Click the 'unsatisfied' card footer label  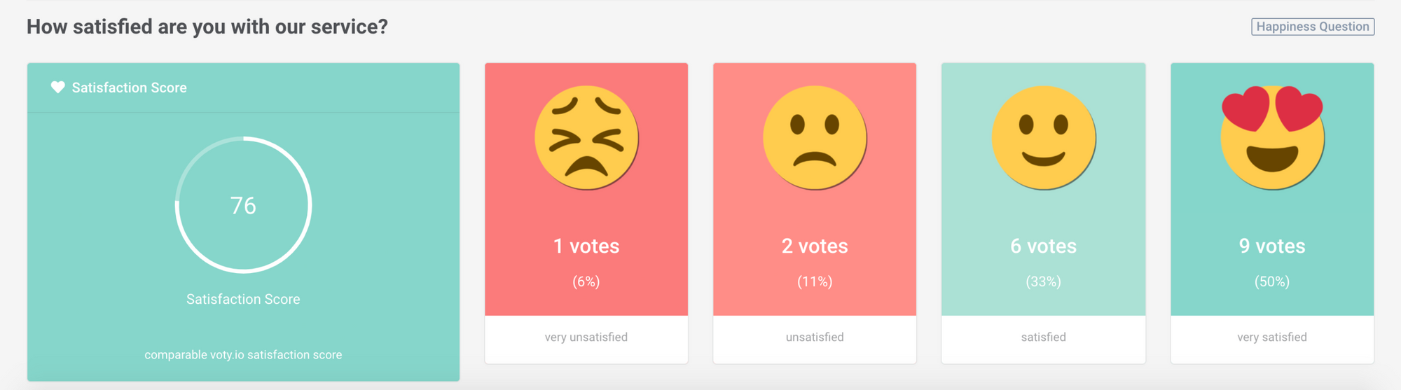pos(815,337)
